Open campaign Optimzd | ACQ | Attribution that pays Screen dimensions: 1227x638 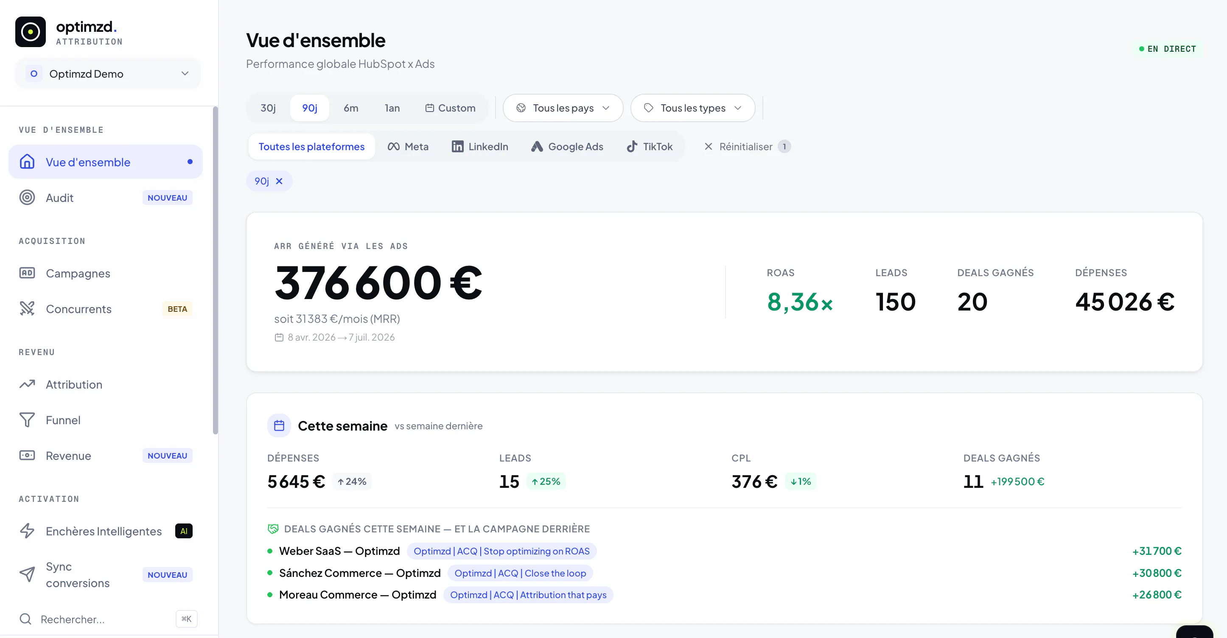[x=528, y=595]
